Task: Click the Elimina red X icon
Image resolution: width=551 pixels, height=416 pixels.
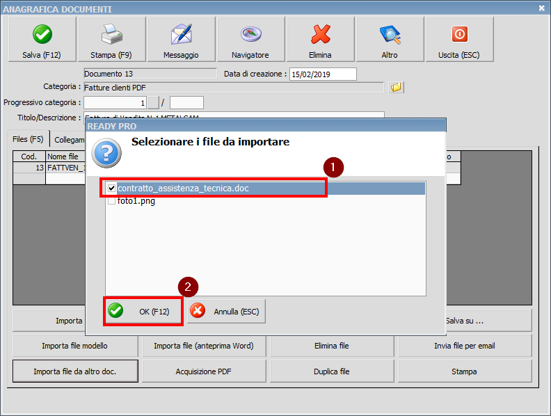Action: 320,34
